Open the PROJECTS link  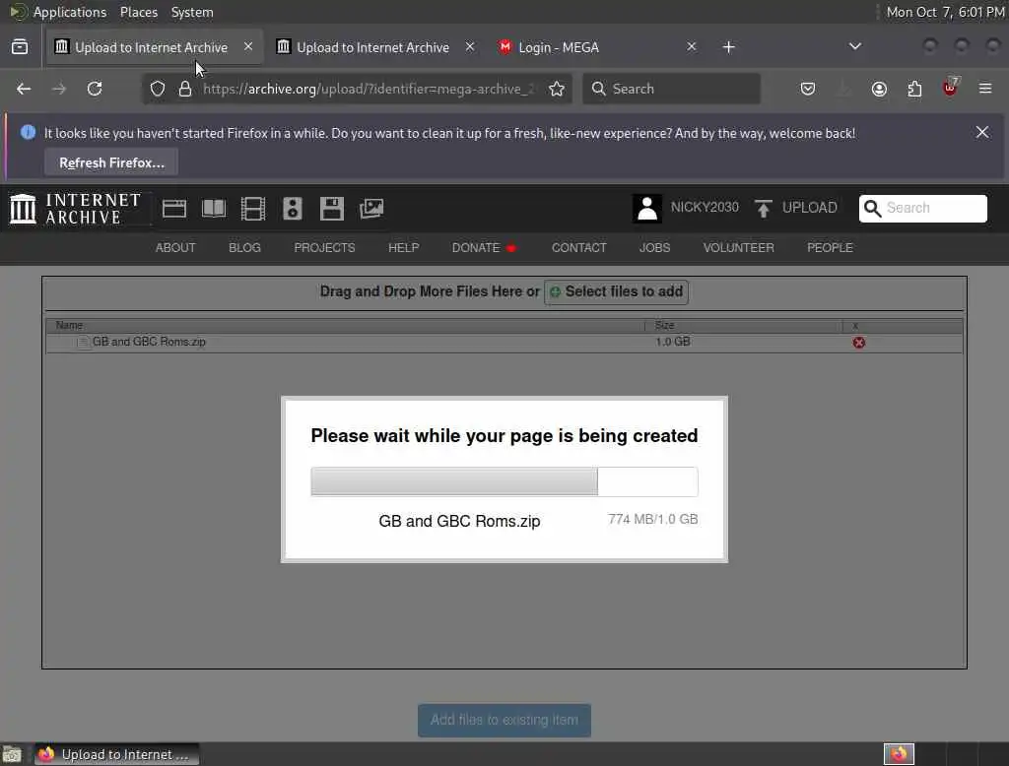click(x=324, y=247)
